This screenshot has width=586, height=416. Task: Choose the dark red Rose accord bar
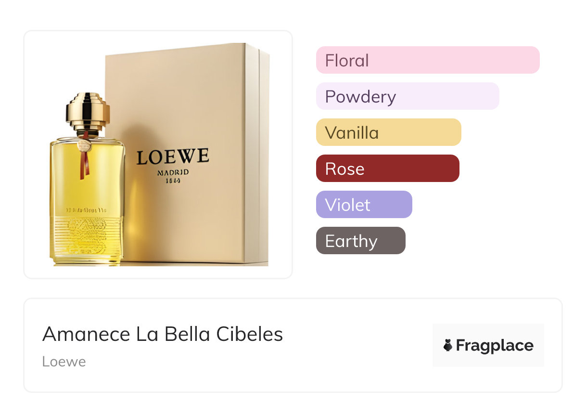[x=387, y=169]
